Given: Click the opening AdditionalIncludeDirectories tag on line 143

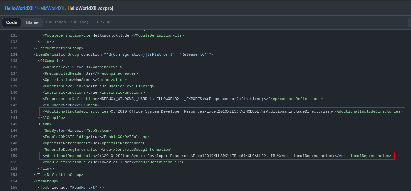Looking at the screenshot, I should (x=76, y=111).
